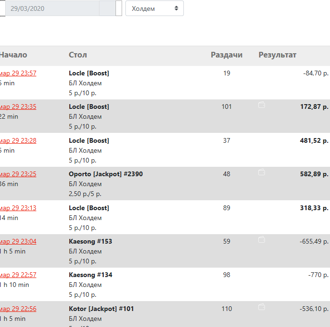
Task: Open the мар 29 22:56 session link
Action: (18, 309)
